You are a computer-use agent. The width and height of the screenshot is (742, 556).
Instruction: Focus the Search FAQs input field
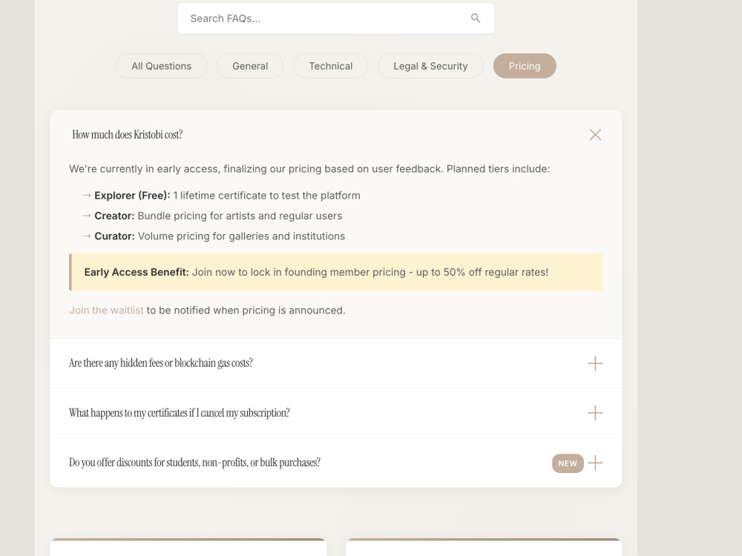pyautogui.click(x=335, y=19)
